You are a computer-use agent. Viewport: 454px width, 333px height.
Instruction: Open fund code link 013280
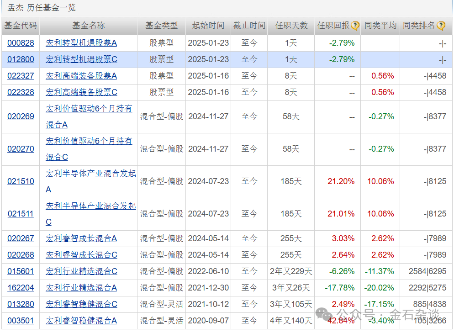[21, 305]
